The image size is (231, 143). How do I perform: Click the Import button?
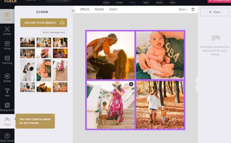[x=215, y=12]
